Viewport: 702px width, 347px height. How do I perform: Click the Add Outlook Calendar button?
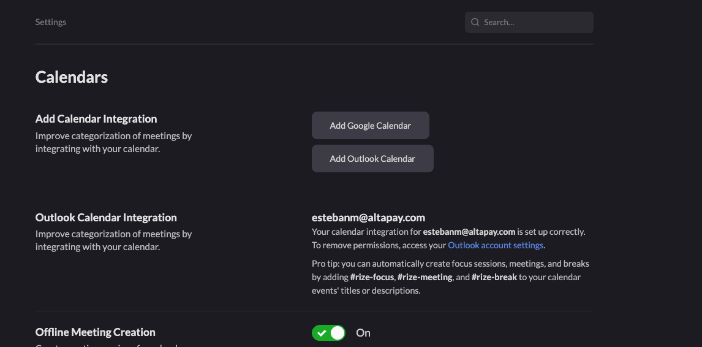pos(372,158)
